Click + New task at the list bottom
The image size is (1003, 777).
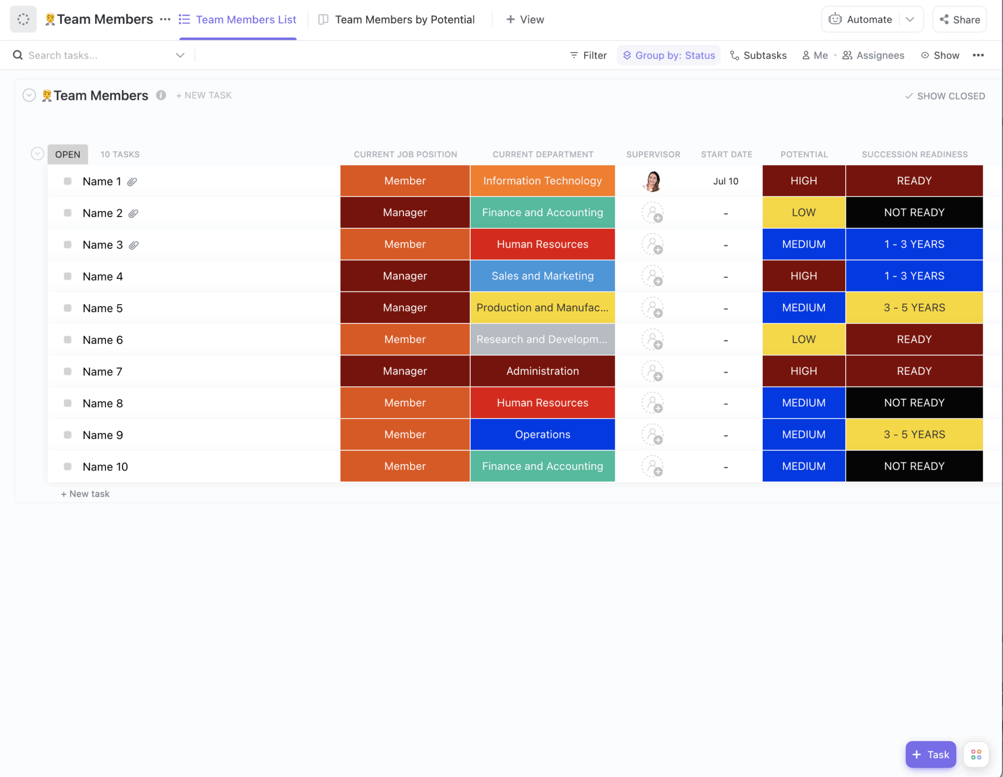[x=85, y=493]
